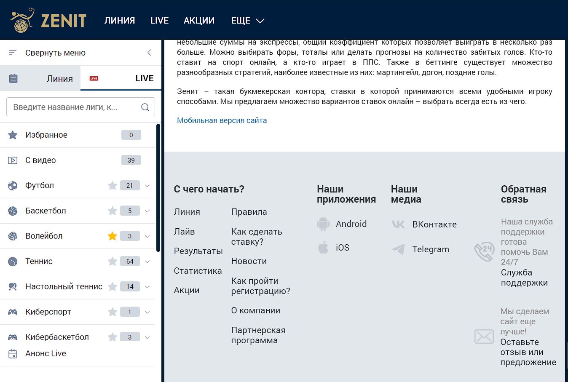The height and width of the screenshot is (382, 568).
Task: Open the ЕЩЕ dropdown menu
Action: tap(248, 21)
